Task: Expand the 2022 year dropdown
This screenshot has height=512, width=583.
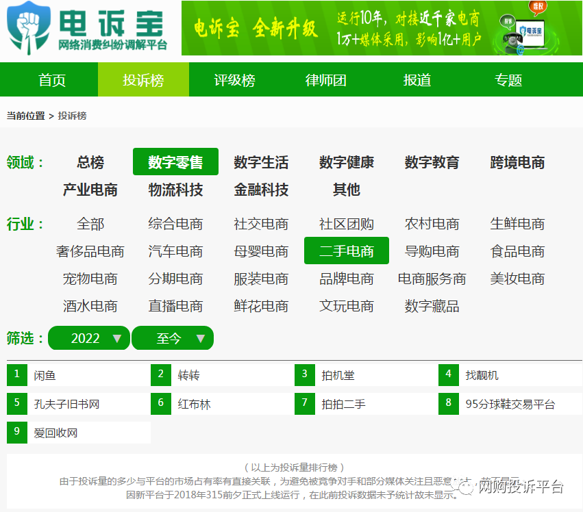Action: coord(89,338)
